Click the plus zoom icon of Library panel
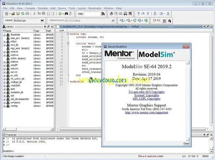 [45, 27]
